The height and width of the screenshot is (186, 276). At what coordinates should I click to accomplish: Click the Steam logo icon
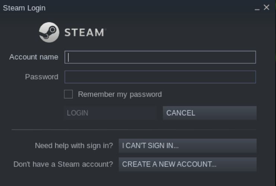tap(49, 32)
